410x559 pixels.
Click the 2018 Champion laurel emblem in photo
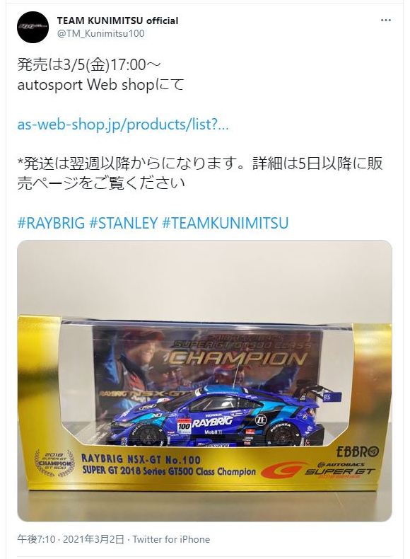[x=54, y=463]
